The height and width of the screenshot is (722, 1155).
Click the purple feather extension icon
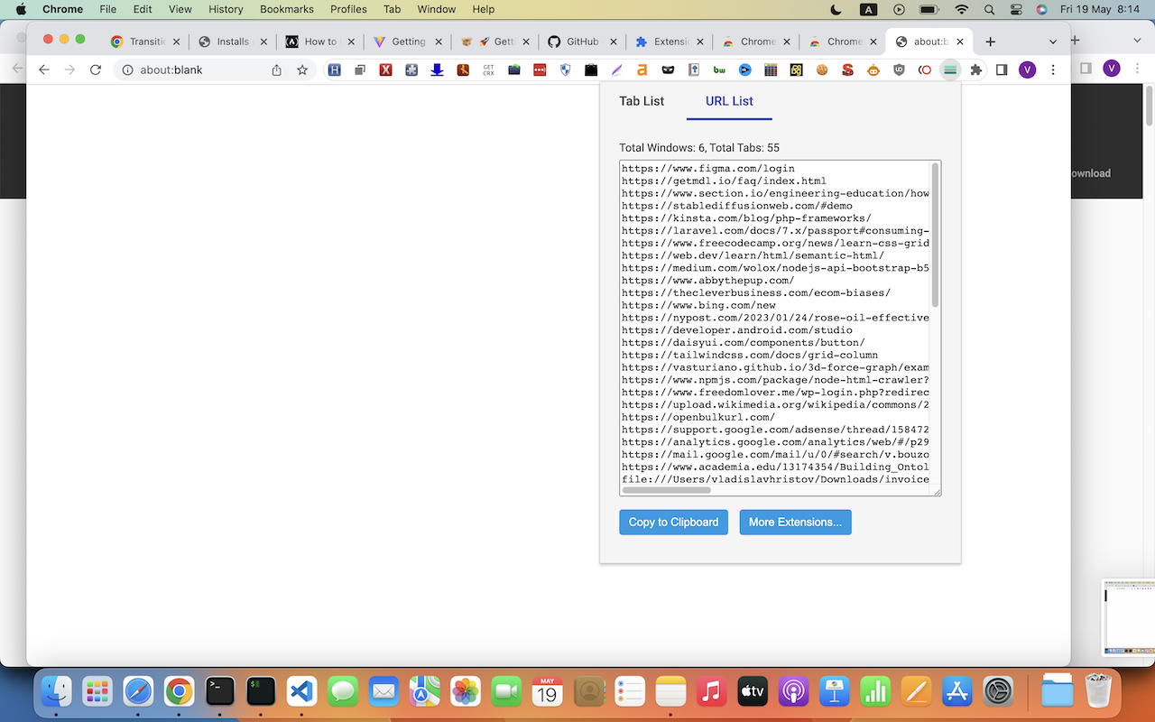point(616,69)
